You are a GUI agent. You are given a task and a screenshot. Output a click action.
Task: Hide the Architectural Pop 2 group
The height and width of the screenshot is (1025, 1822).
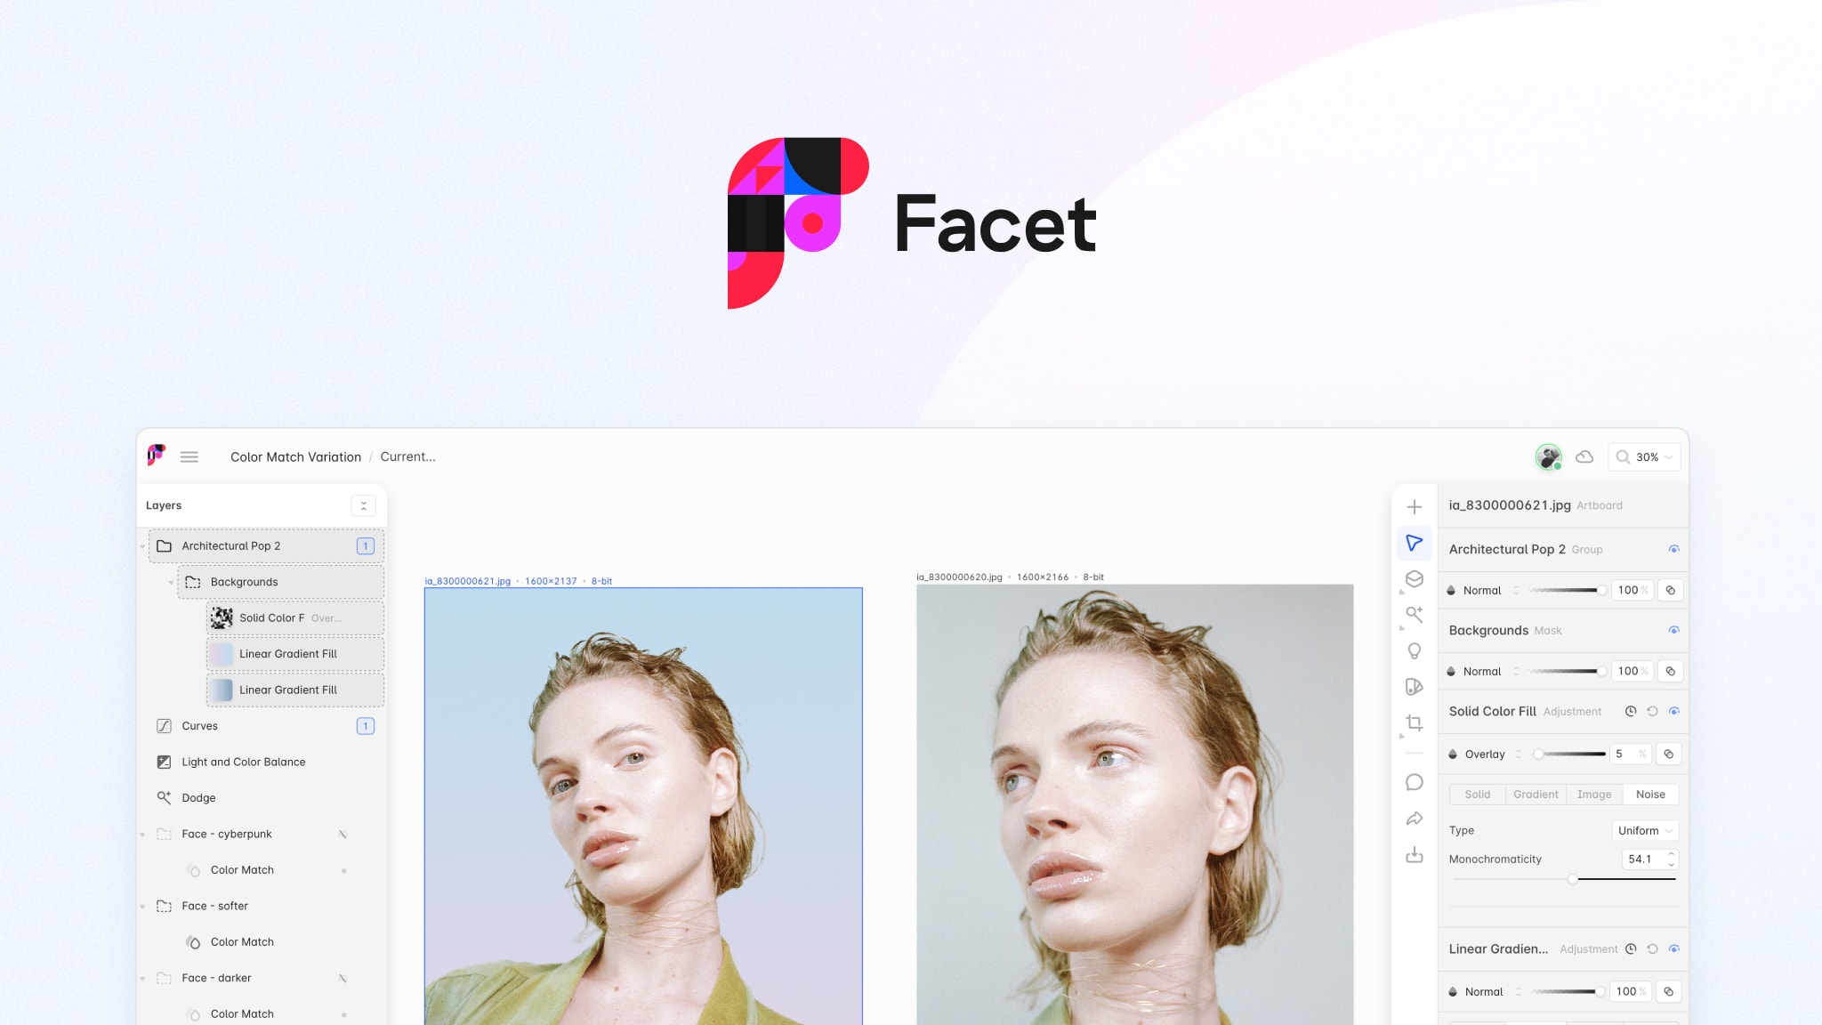pos(1673,548)
